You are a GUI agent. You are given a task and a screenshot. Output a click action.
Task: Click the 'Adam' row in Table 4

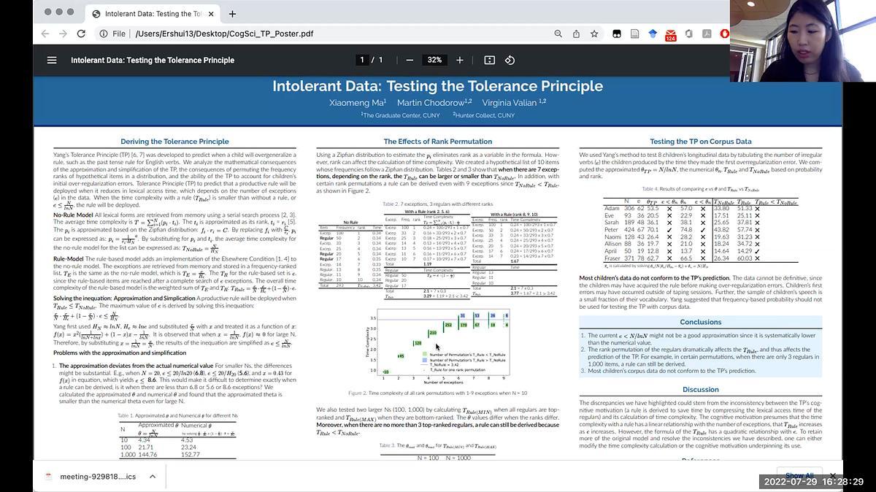[701, 208]
